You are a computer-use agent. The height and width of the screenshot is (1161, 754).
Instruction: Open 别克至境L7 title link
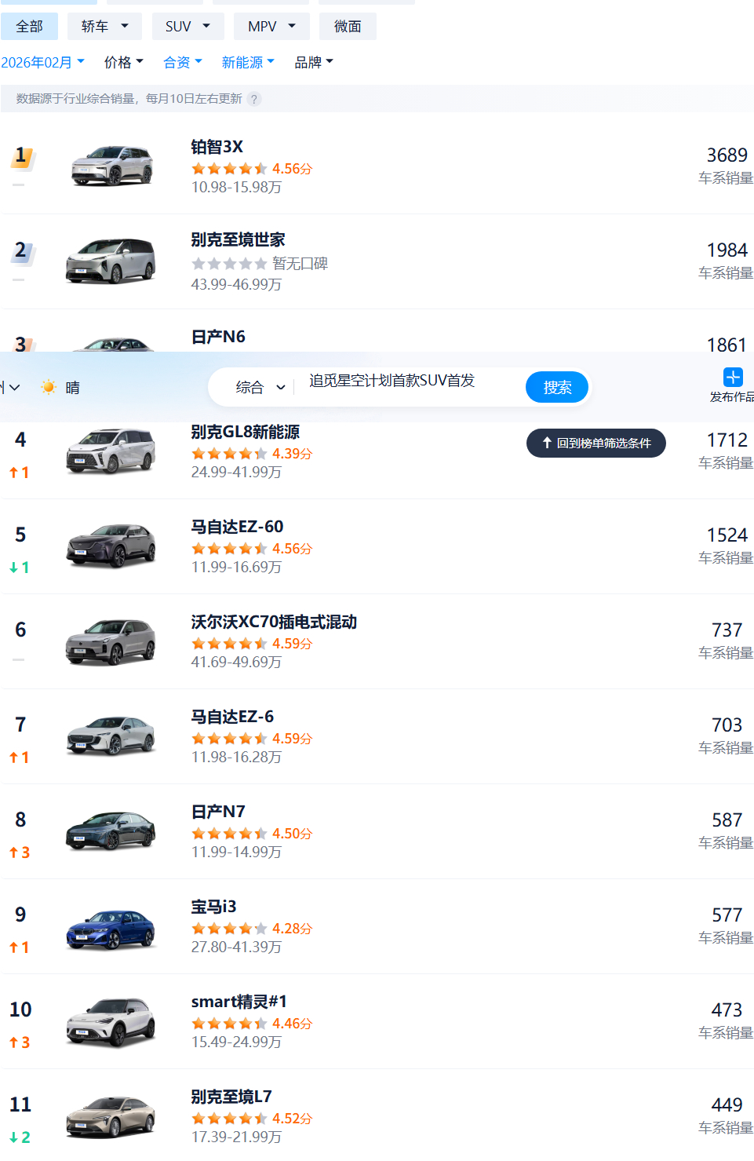click(231, 1097)
